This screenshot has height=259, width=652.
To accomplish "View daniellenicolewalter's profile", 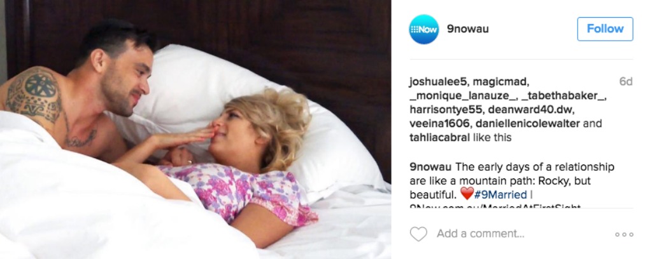I will pyautogui.click(x=528, y=124).
